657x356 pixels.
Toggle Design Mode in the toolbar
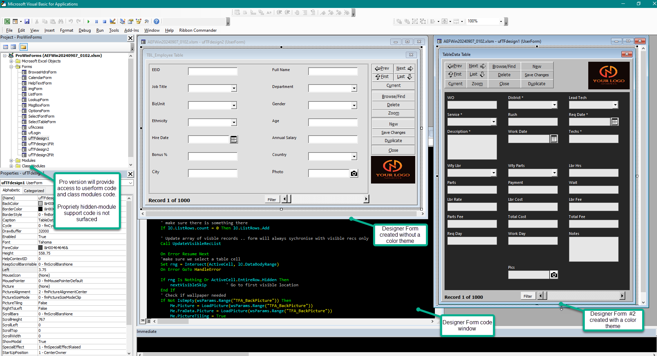point(113,21)
